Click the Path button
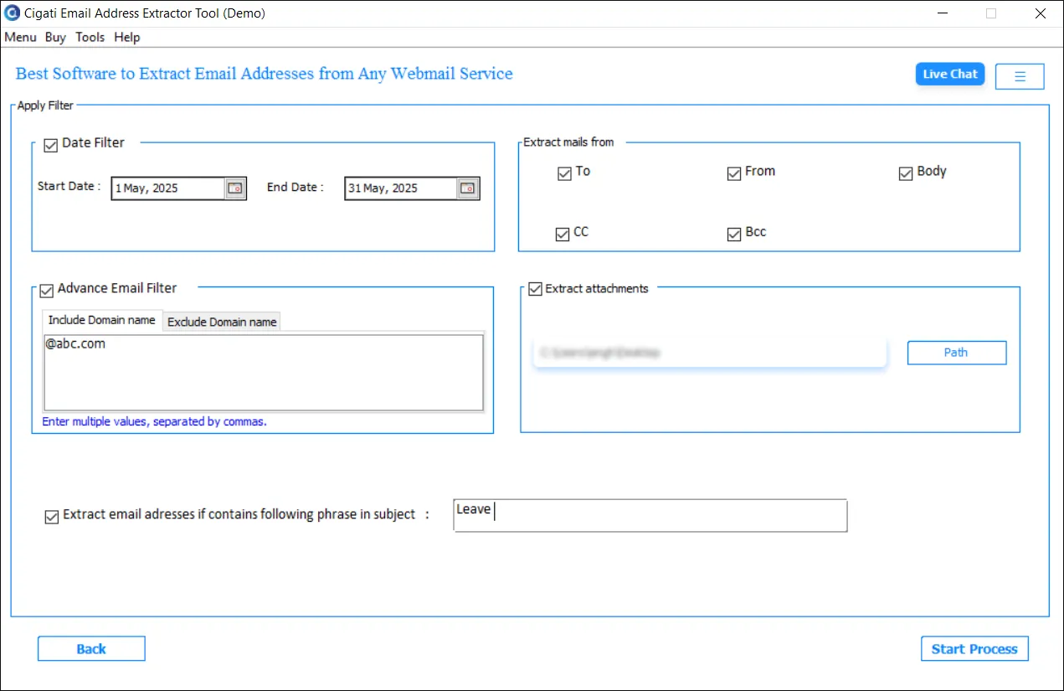The image size is (1064, 691). point(957,353)
